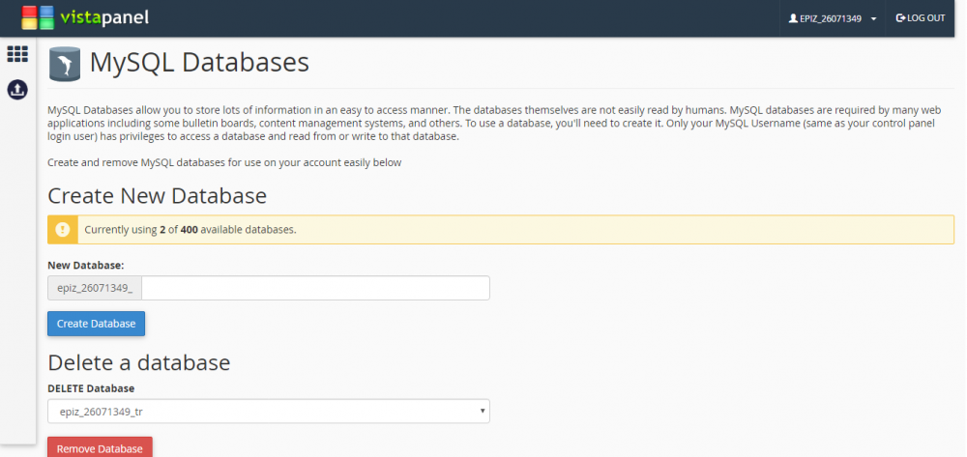Click the vistapanel wordmark text
Screen dimensions: 967x457
[104, 17]
